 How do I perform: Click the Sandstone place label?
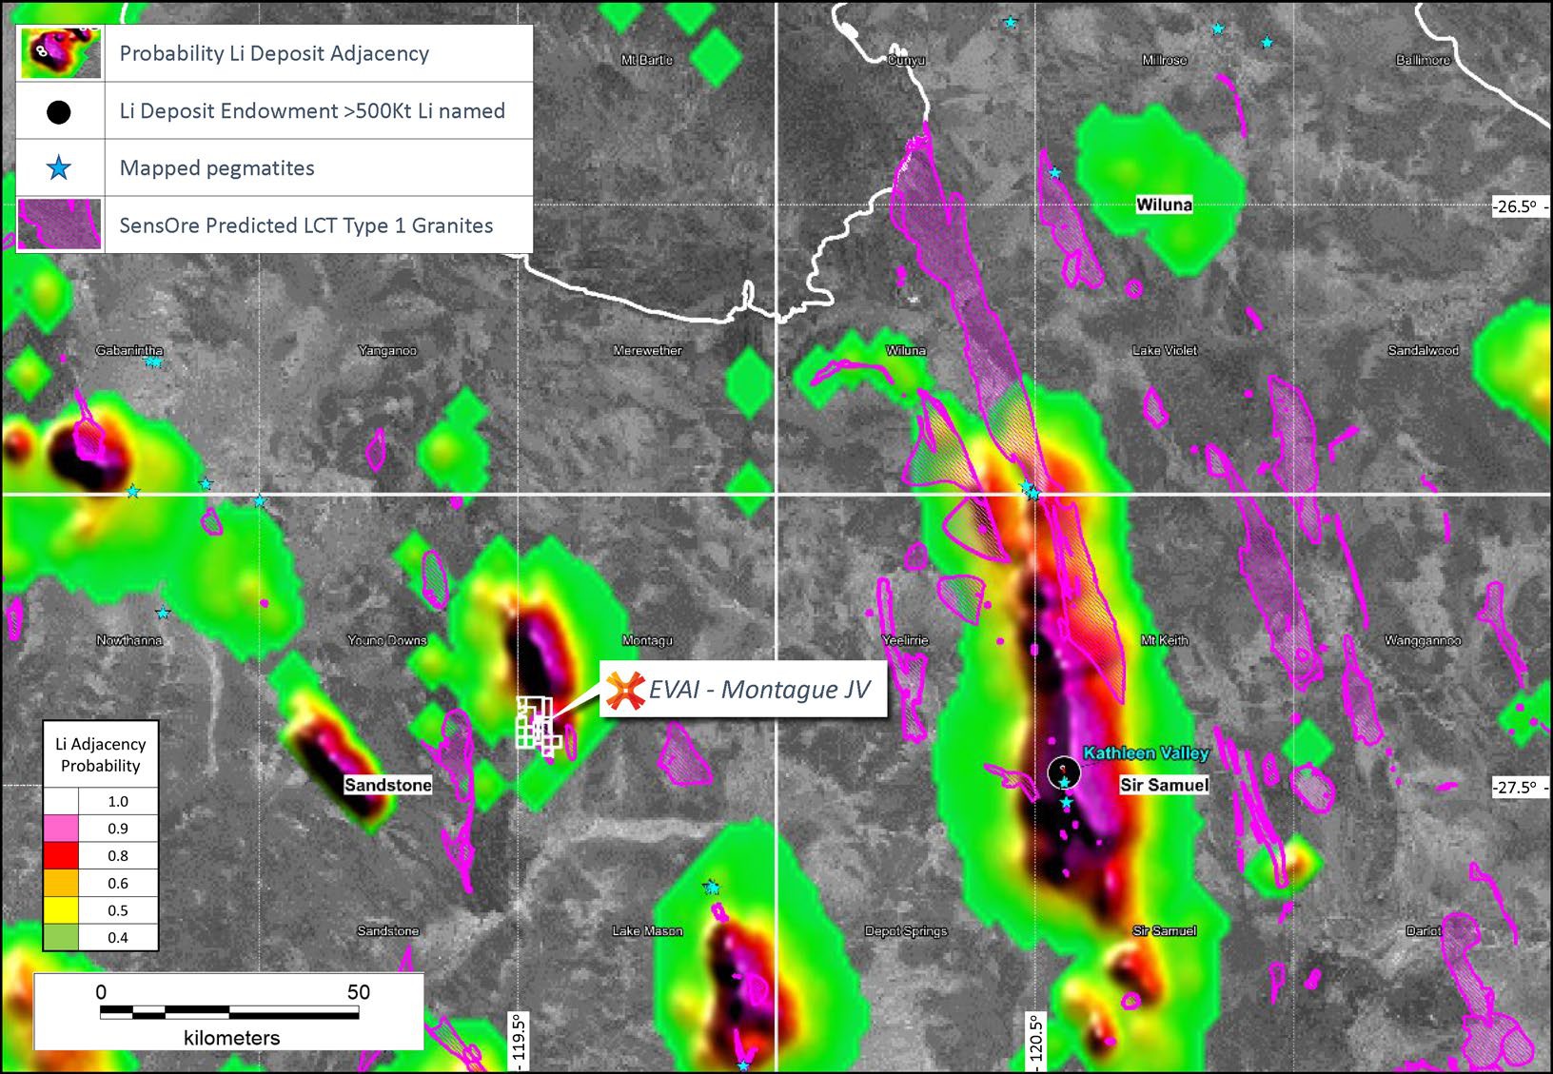pyautogui.click(x=388, y=785)
